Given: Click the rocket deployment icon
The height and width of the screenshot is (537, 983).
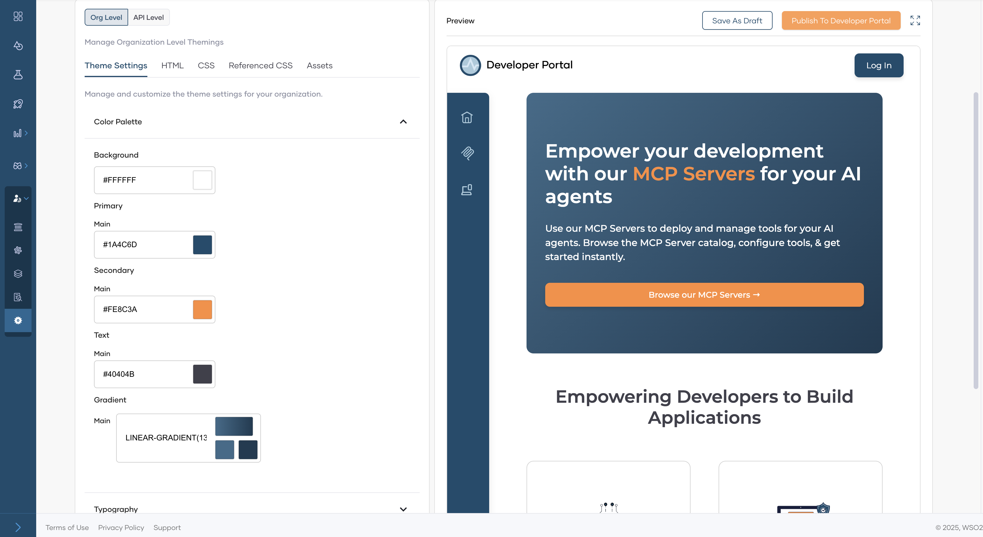Looking at the screenshot, I should point(18,104).
